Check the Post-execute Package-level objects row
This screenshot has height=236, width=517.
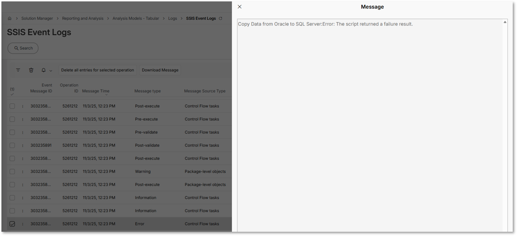(x=12, y=184)
